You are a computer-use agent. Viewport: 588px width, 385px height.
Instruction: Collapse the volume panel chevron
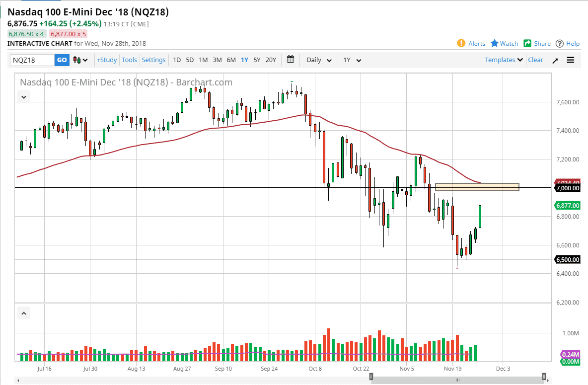(23, 313)
